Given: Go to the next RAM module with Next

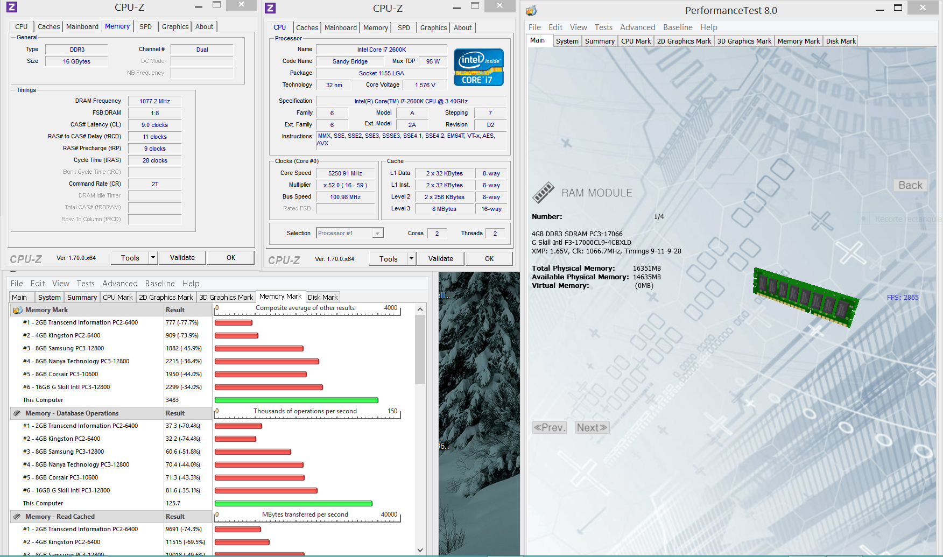Looking at the screenshot, I should [592, 427].
